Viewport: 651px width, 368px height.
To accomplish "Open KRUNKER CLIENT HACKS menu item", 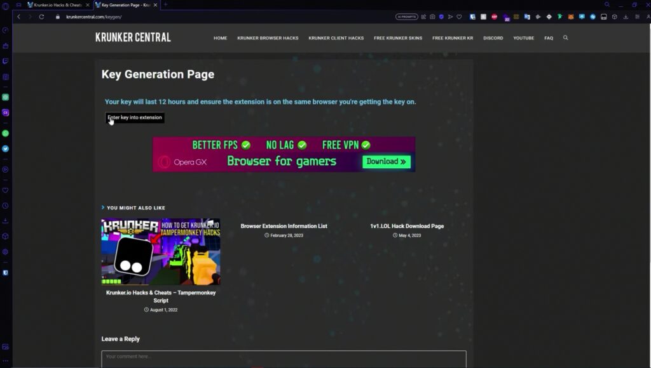I will click(x=336, y=38).
